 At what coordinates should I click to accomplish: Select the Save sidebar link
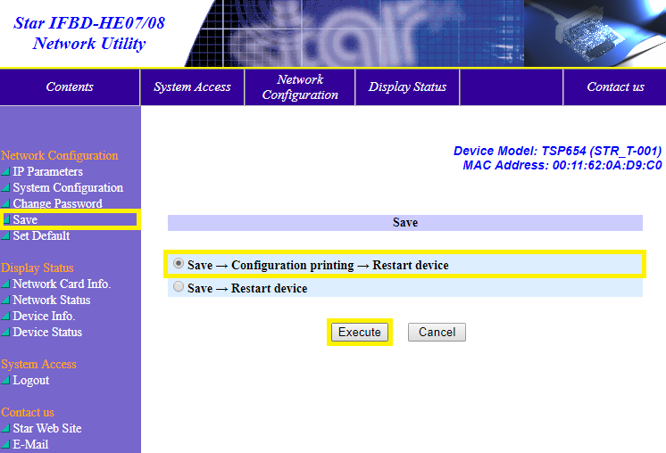25,219
